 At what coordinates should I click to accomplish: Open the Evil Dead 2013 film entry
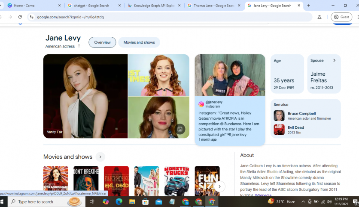(x=306, y=130)
